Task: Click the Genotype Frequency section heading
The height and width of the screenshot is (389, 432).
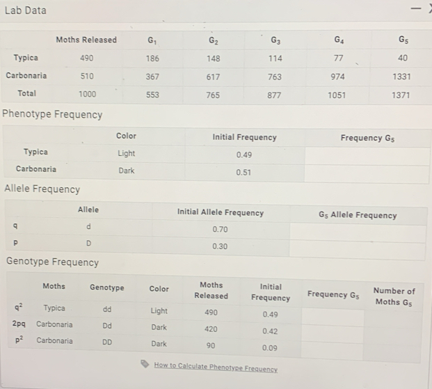Action: [52, 262]
